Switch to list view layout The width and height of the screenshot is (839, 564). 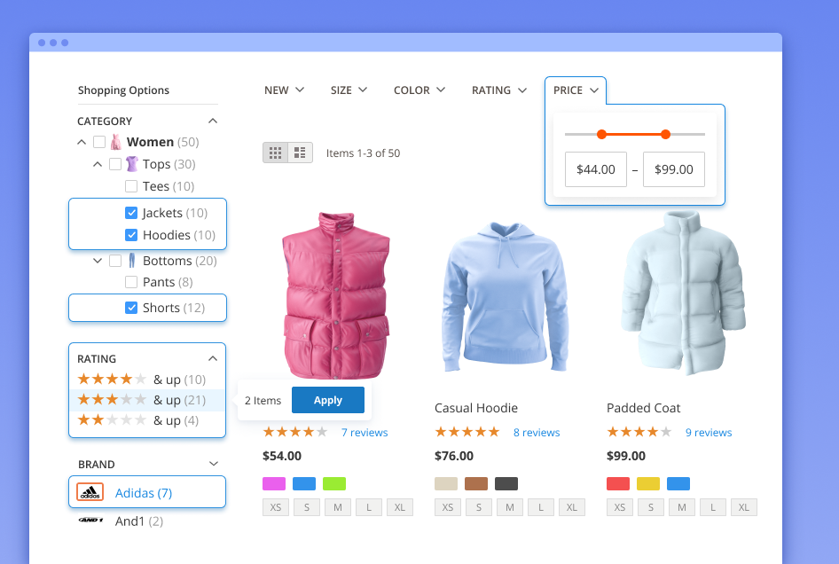[x=300, y=153]
